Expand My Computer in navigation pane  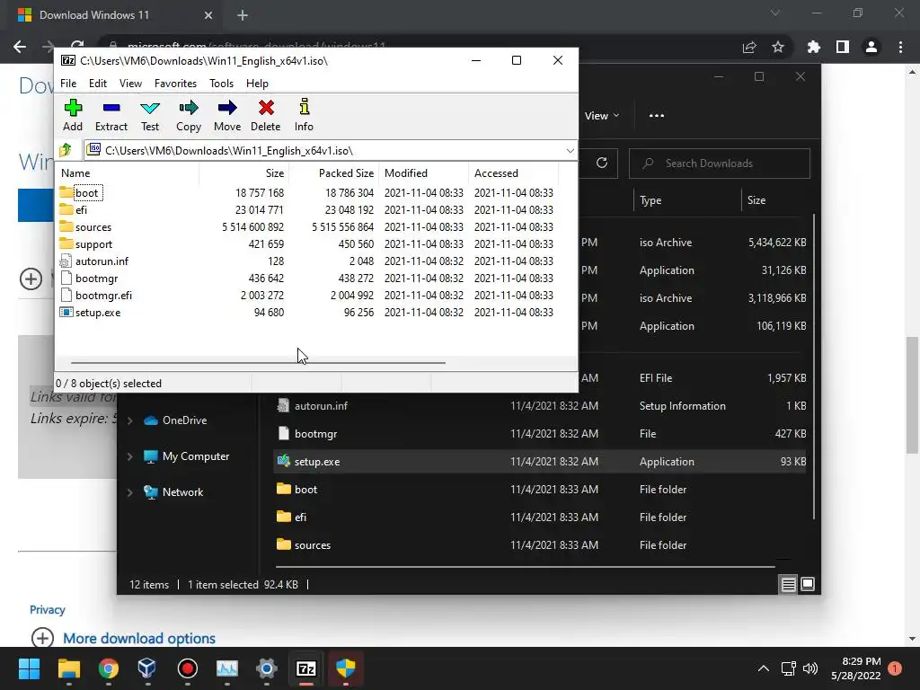pos(129,456)
